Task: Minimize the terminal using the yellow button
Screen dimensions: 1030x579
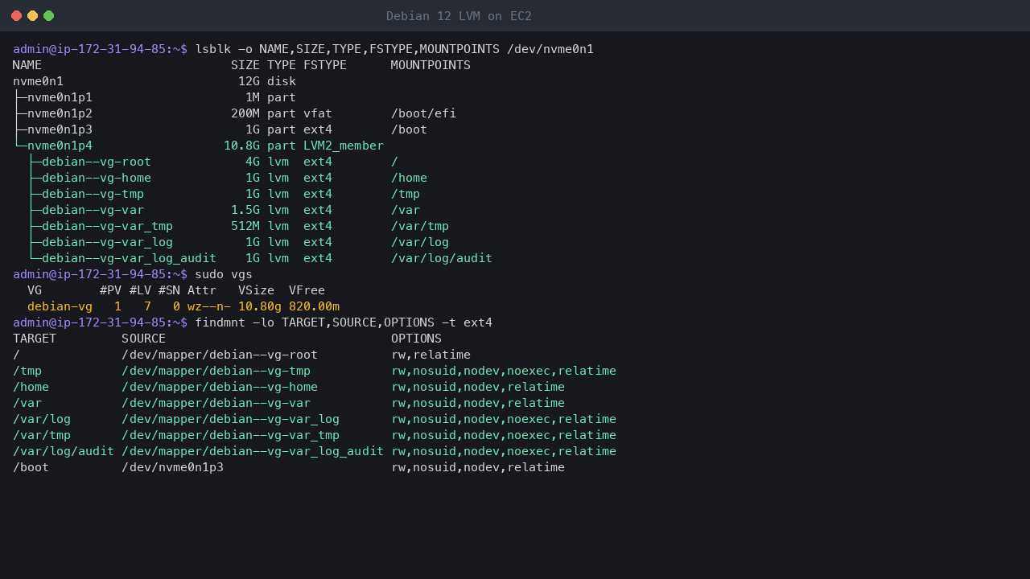Action: tap(33, 16)
